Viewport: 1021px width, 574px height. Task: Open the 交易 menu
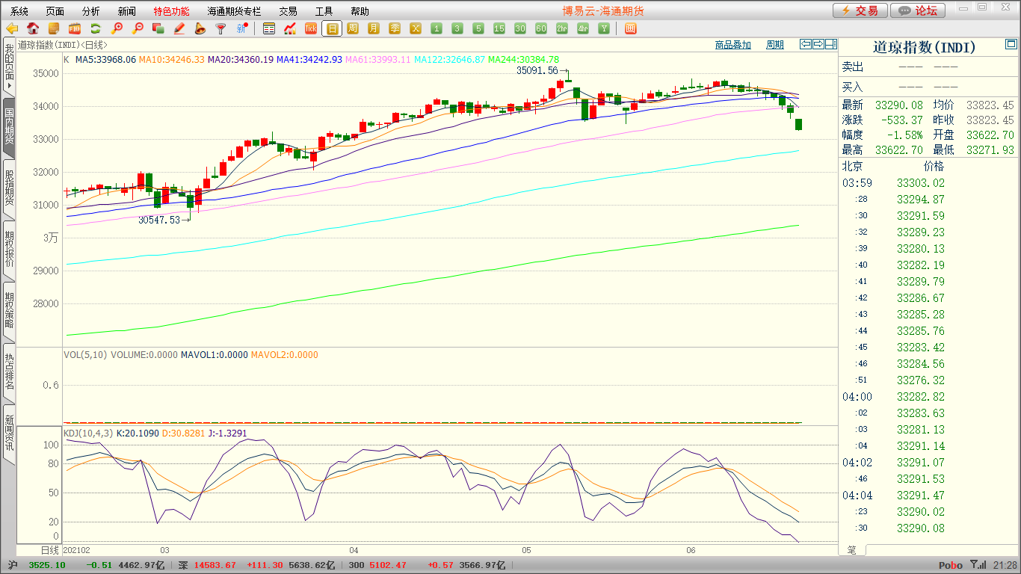tap(288, 11)
